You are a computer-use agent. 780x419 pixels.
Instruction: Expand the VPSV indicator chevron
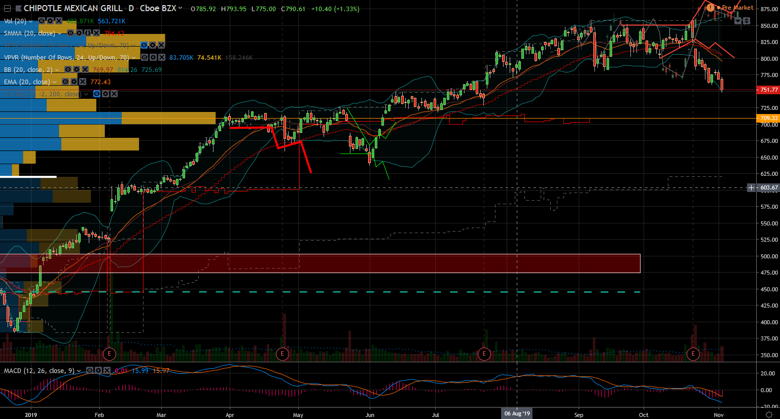pos(134,46)
